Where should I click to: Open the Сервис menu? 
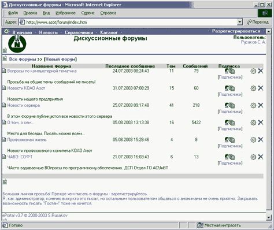[88, 13]
